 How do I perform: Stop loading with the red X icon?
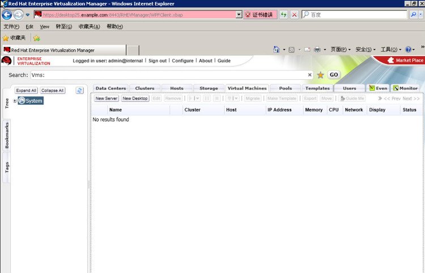pos(294,15)
